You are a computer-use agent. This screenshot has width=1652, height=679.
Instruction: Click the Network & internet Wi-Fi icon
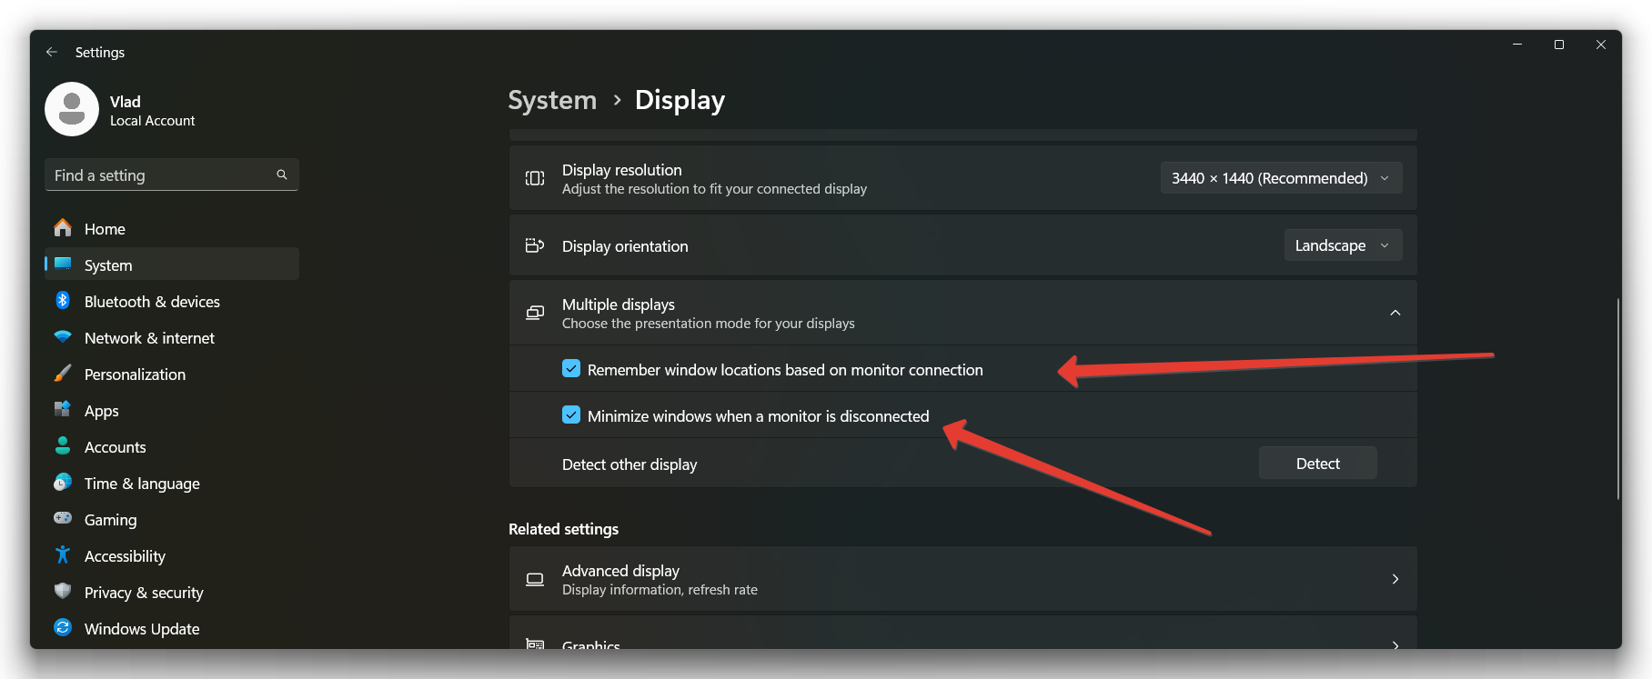click(x=63, y=337)
